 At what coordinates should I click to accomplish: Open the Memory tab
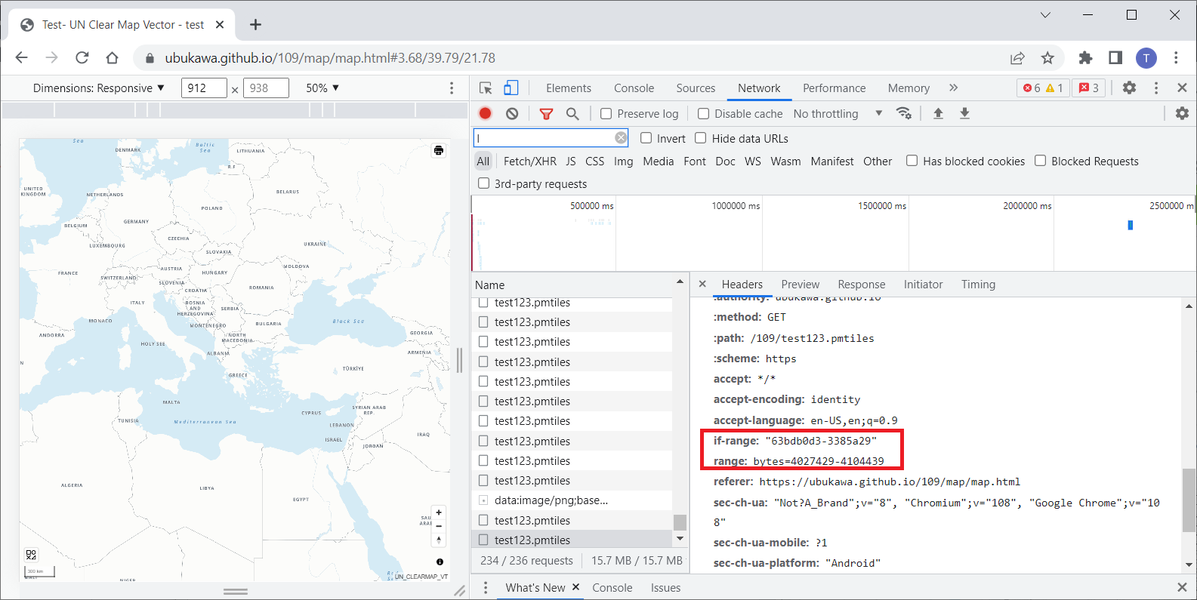[909, 88]
